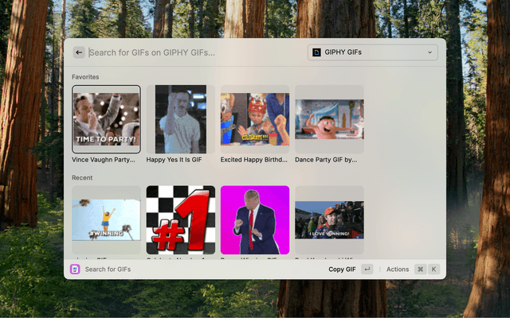Click the Happy Yes It Is GIF caption
This screenshot has width=510, height=318.
[174, 160]
